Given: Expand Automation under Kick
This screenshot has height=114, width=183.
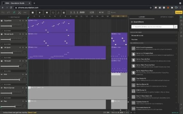Looking at the screenshot, I should (x=7, y=84).
